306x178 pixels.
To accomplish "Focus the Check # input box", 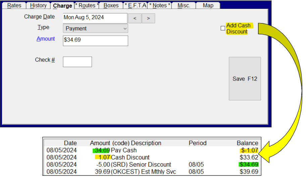I will coord(77,62).
